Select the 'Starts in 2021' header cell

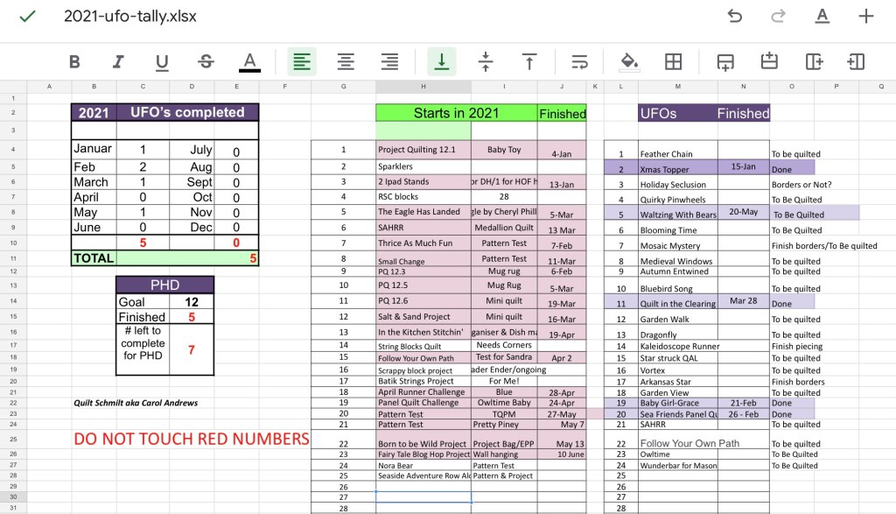click(455, 113)
